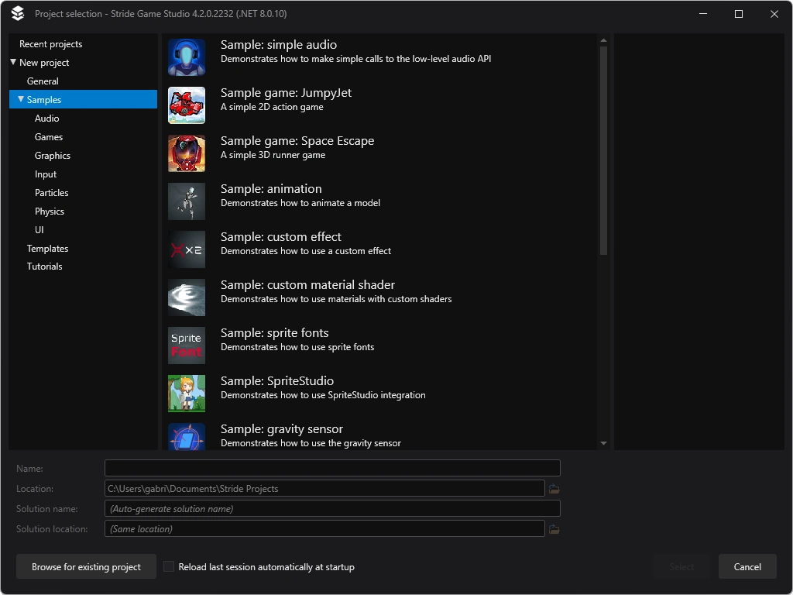The width and height of the screenshot is (793, 595).
Task: Click the animation sample skeleton icon
Action: [186, 201]
